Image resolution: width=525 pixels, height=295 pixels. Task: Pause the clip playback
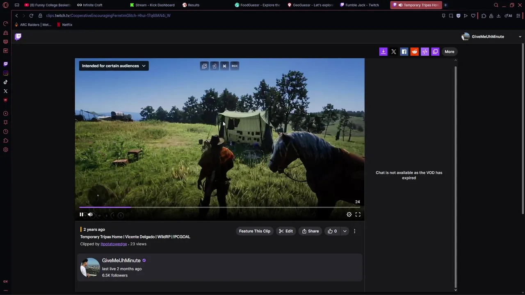point(81,214)
